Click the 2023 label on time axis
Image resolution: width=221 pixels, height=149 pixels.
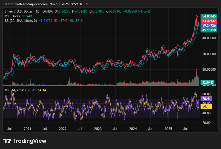pyautogui.click(x=98, y=128)
